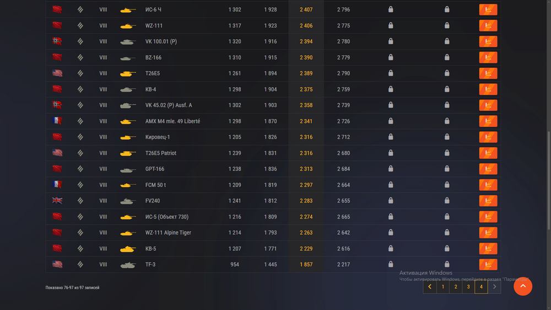Click the heavy tank class icon for WZ-111
Screen dimensions: 551x310
click(x=80, y=26)
